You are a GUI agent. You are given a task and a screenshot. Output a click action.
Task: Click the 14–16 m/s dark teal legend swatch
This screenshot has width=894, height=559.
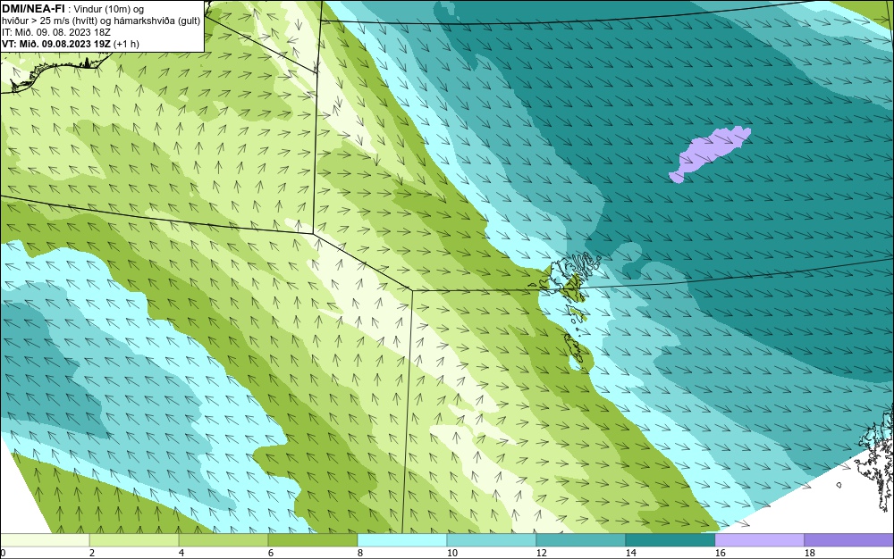[x=670, y=539]
